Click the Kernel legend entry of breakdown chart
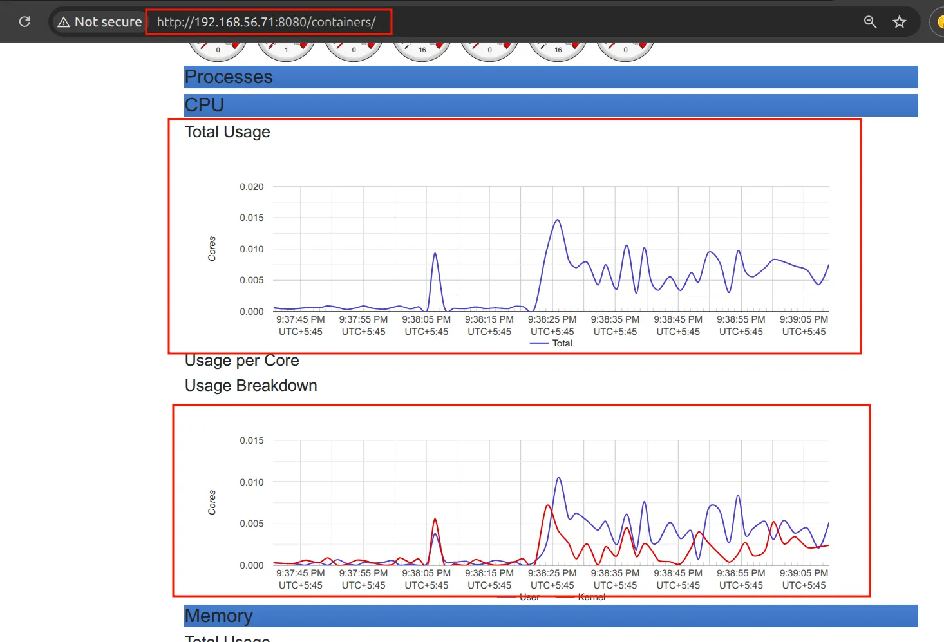The image size is (944, 642). (581, 597)
